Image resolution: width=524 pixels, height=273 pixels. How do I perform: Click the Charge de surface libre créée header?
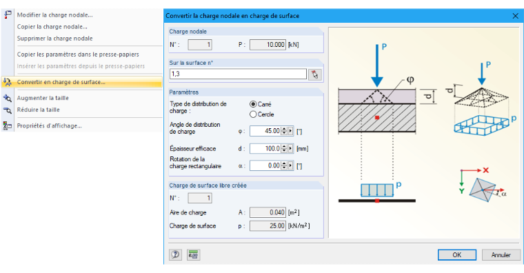pyautogui.click(x=246, y=185)
